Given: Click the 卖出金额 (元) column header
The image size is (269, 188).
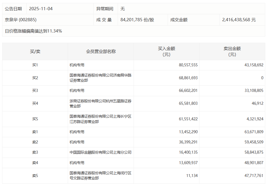Looking at the screenshot, I should point(232,51).
